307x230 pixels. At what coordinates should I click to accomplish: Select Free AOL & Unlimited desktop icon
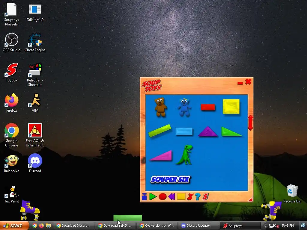35,135
